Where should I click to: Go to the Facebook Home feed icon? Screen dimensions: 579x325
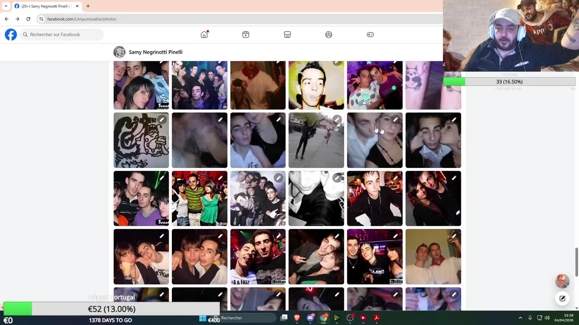204,34
